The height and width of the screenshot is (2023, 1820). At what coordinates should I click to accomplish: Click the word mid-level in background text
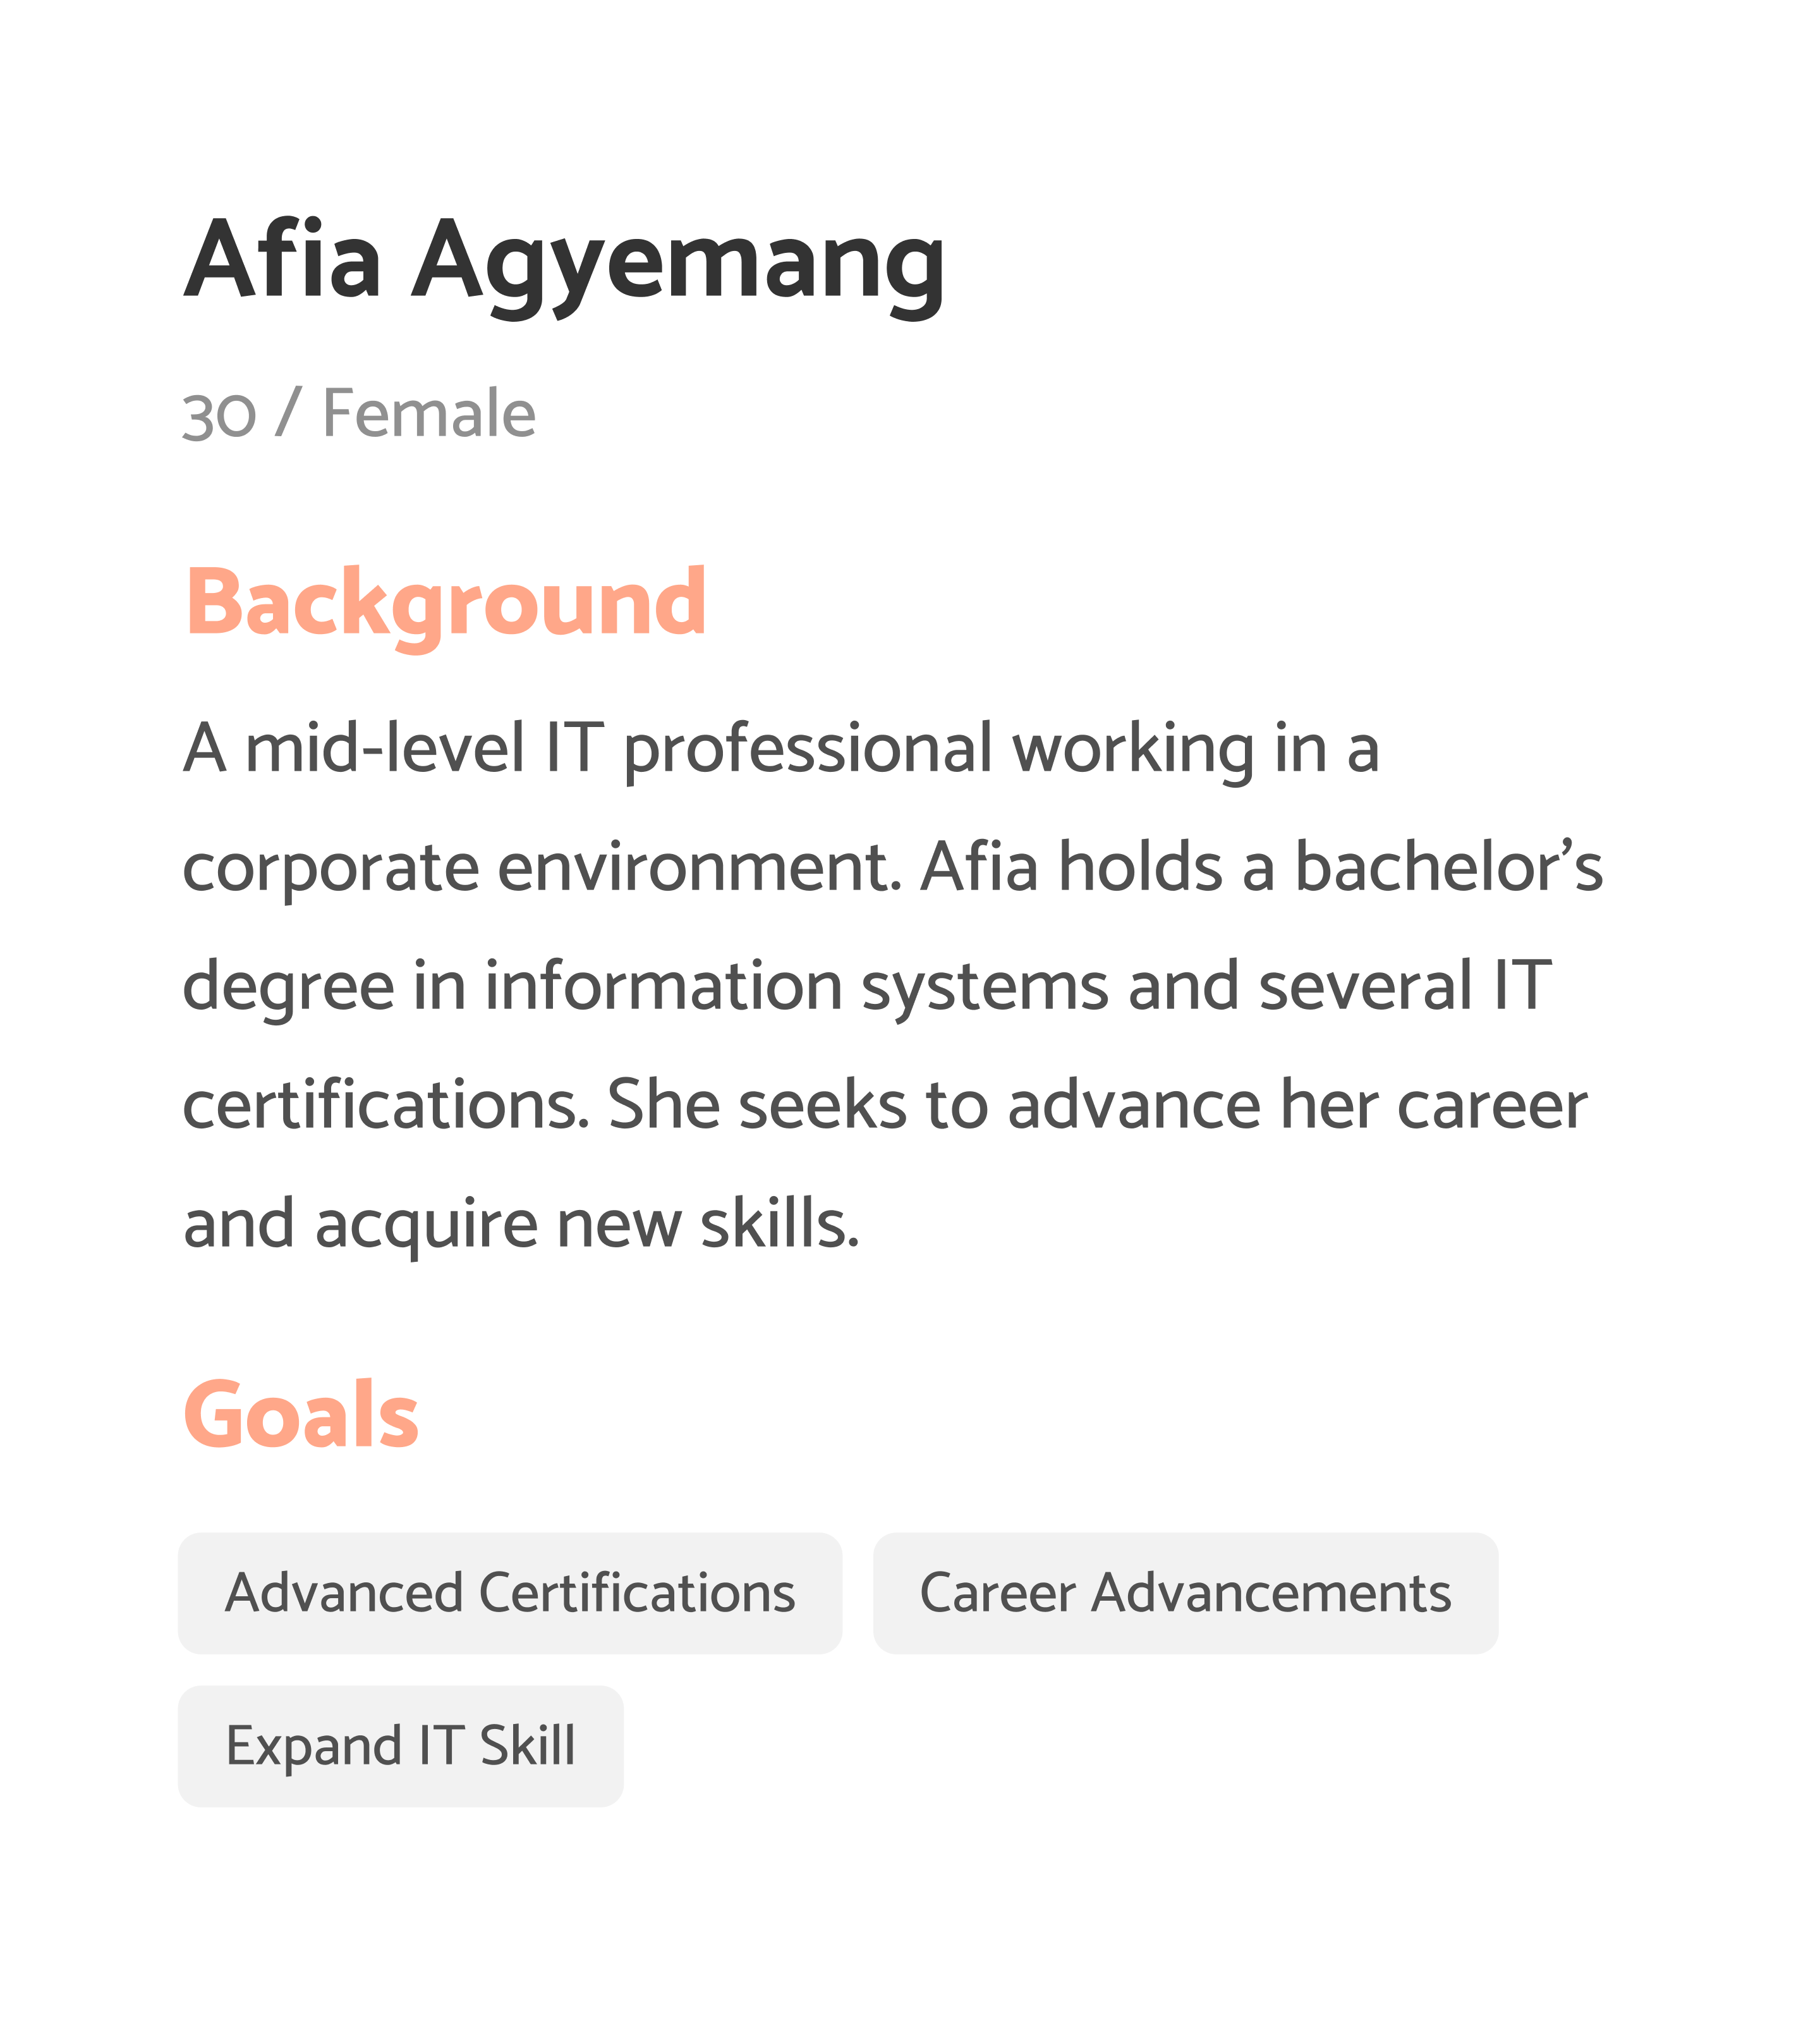point(385,749)
